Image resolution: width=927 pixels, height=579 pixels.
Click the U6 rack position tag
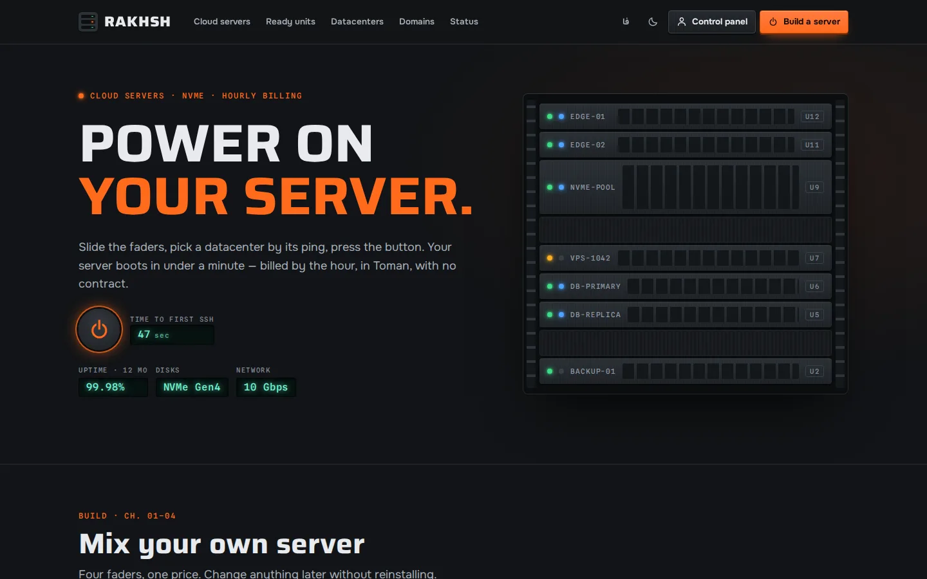814,286
